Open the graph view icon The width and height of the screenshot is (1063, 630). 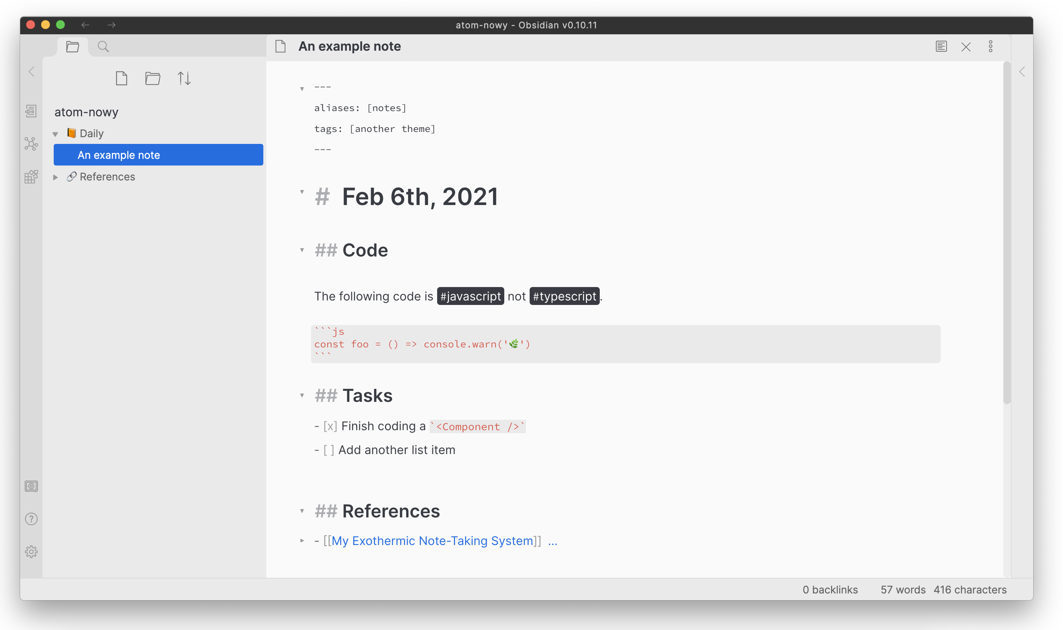point(31,144)
